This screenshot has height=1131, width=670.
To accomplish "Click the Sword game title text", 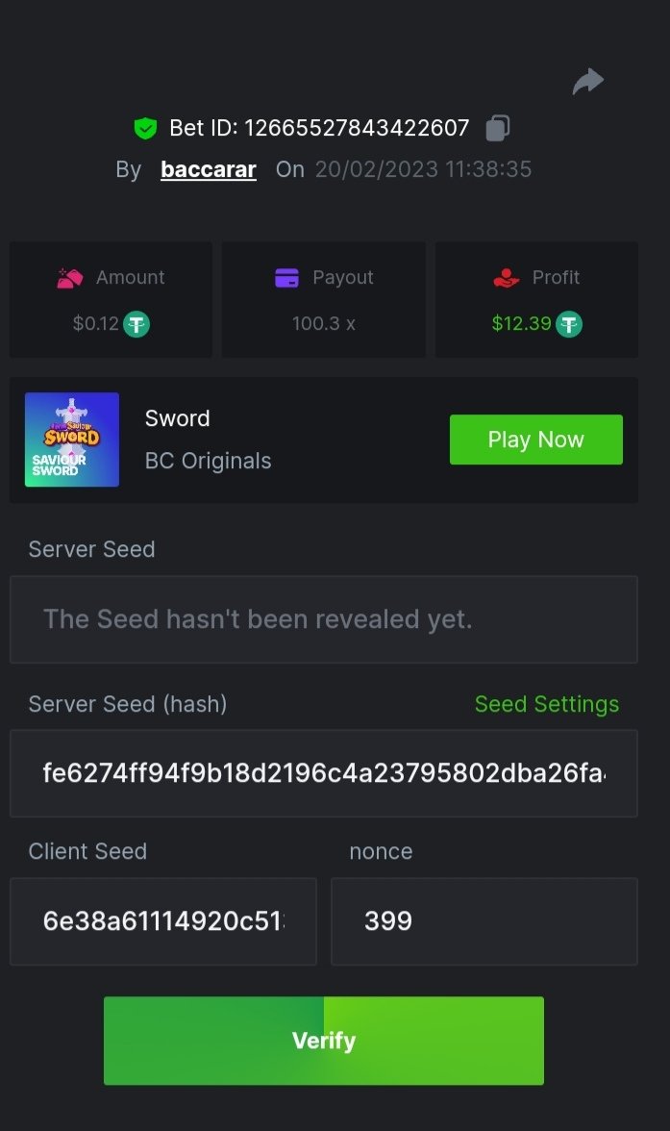I will [177, 418].
